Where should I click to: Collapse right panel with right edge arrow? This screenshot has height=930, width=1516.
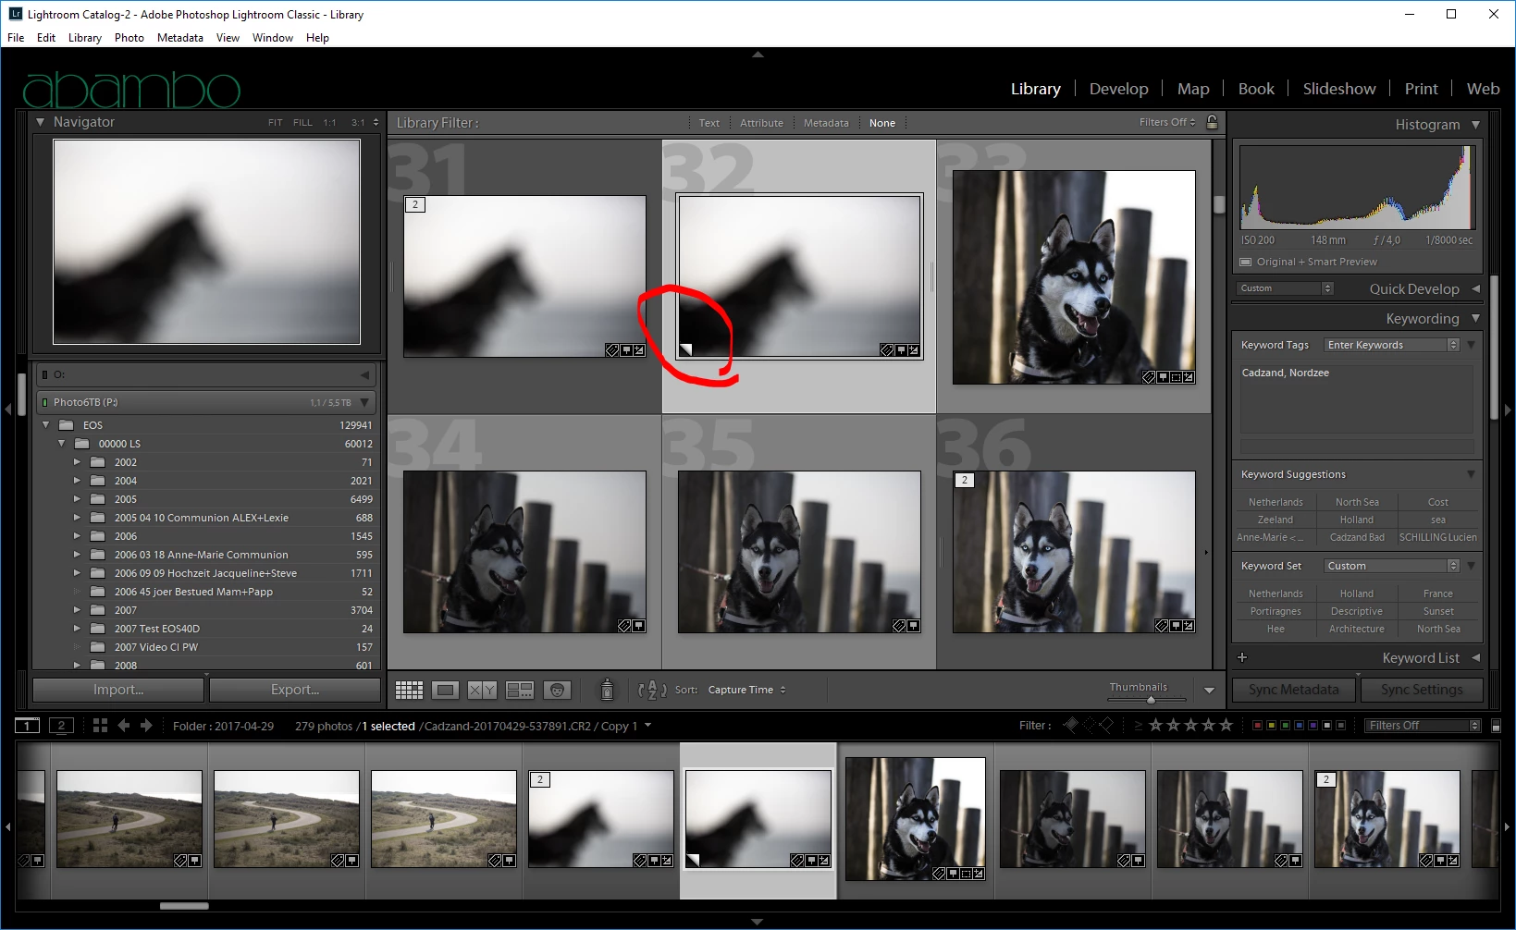click(x=1508, y=410)
